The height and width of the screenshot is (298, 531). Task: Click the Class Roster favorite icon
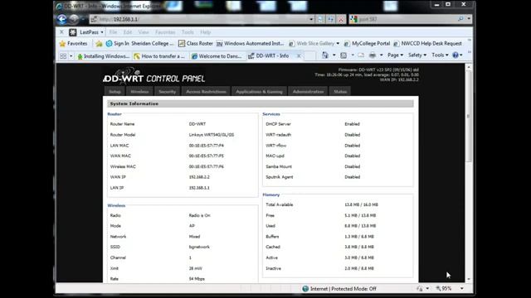(182, 44)
